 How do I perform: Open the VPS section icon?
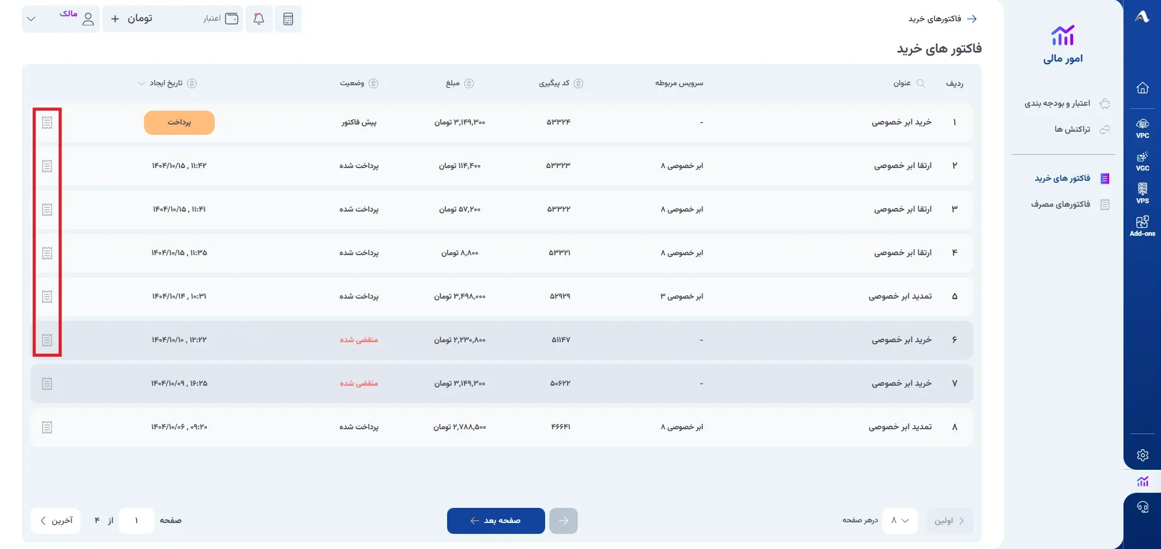[x=1142, y=193]
